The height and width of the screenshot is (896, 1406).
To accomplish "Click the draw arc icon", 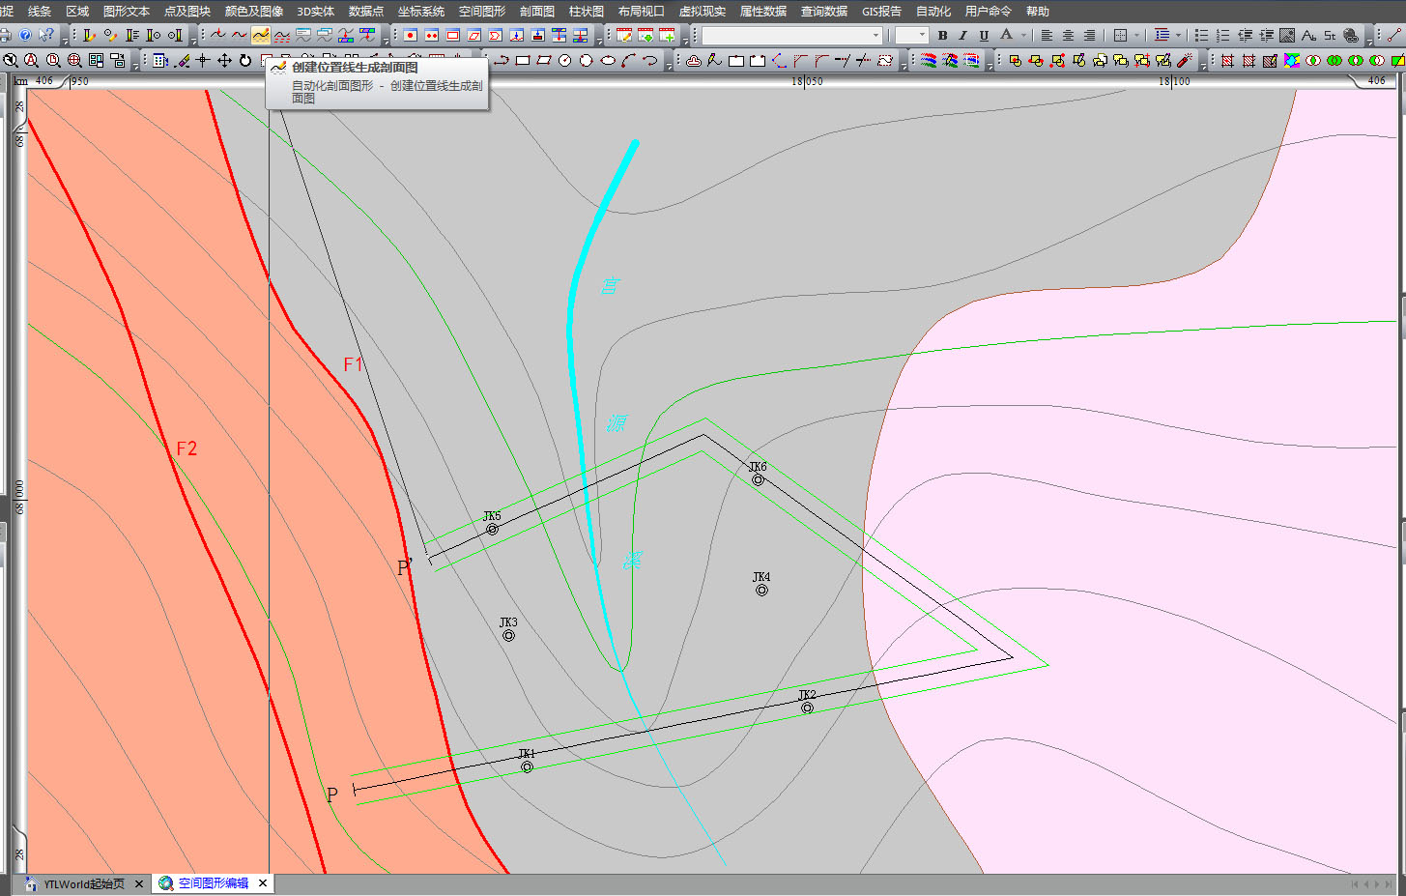I will 629,60.
